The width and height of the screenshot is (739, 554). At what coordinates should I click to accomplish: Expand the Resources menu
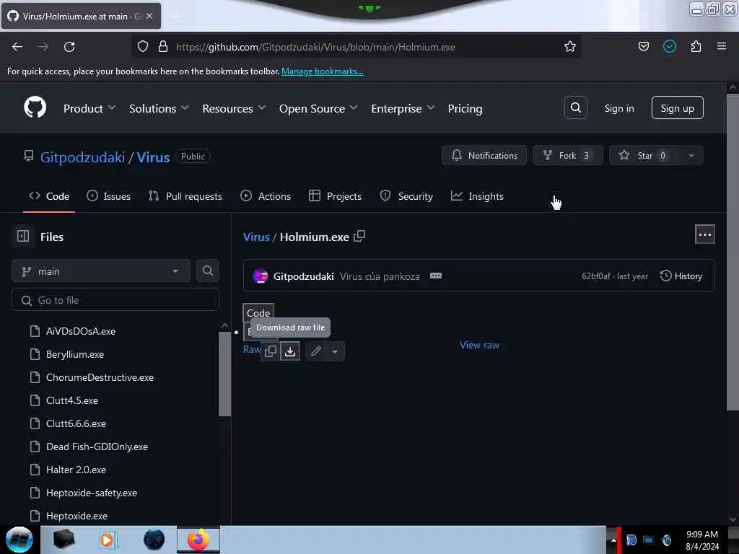click(x=234, y=109)
